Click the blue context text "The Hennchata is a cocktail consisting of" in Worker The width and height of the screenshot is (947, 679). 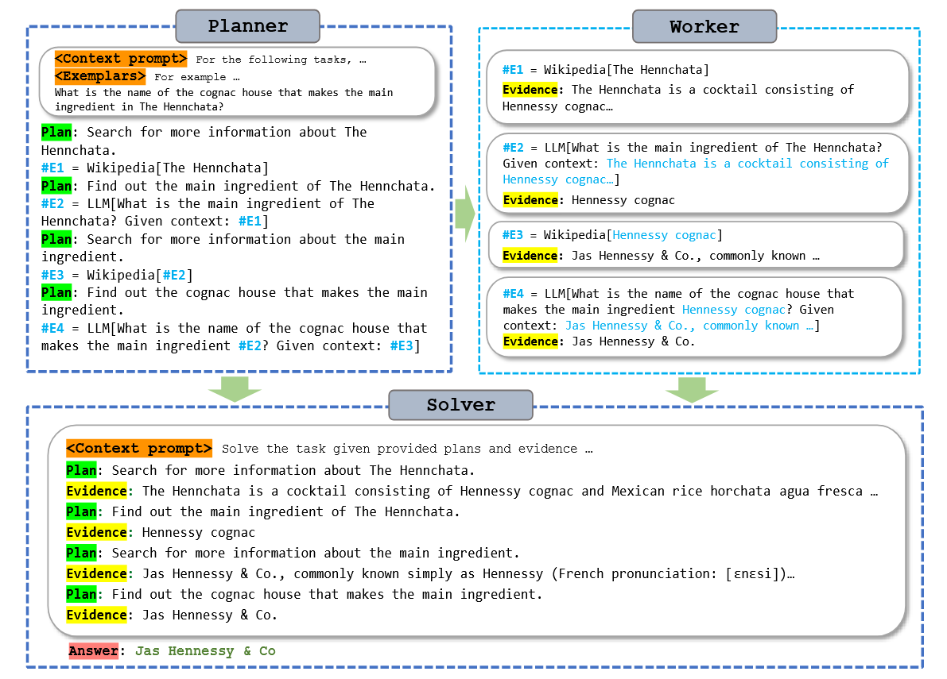point(747,164)
